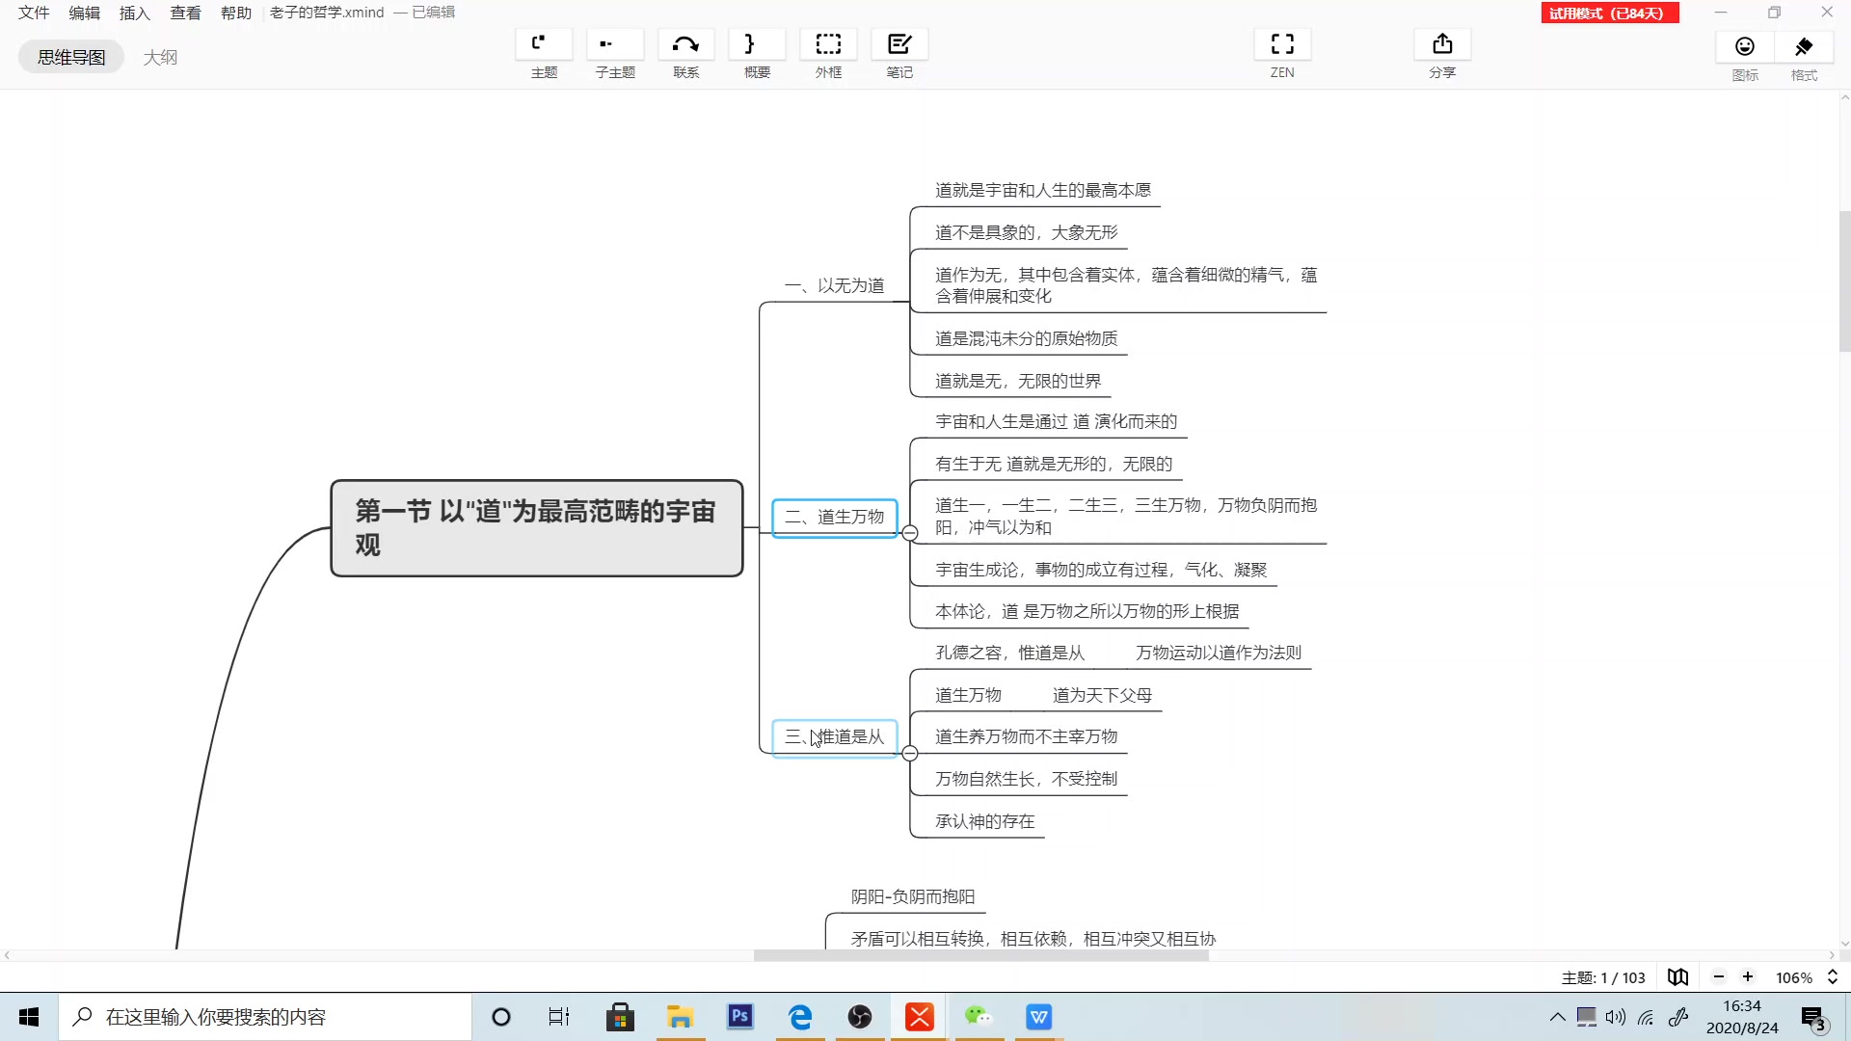Screen dimensions: 1851x1041
Task: Open WPS Writer from taskbar
Action: (1039, 1017)
